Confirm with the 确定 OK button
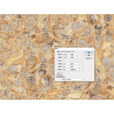 (x=89, y=52)
